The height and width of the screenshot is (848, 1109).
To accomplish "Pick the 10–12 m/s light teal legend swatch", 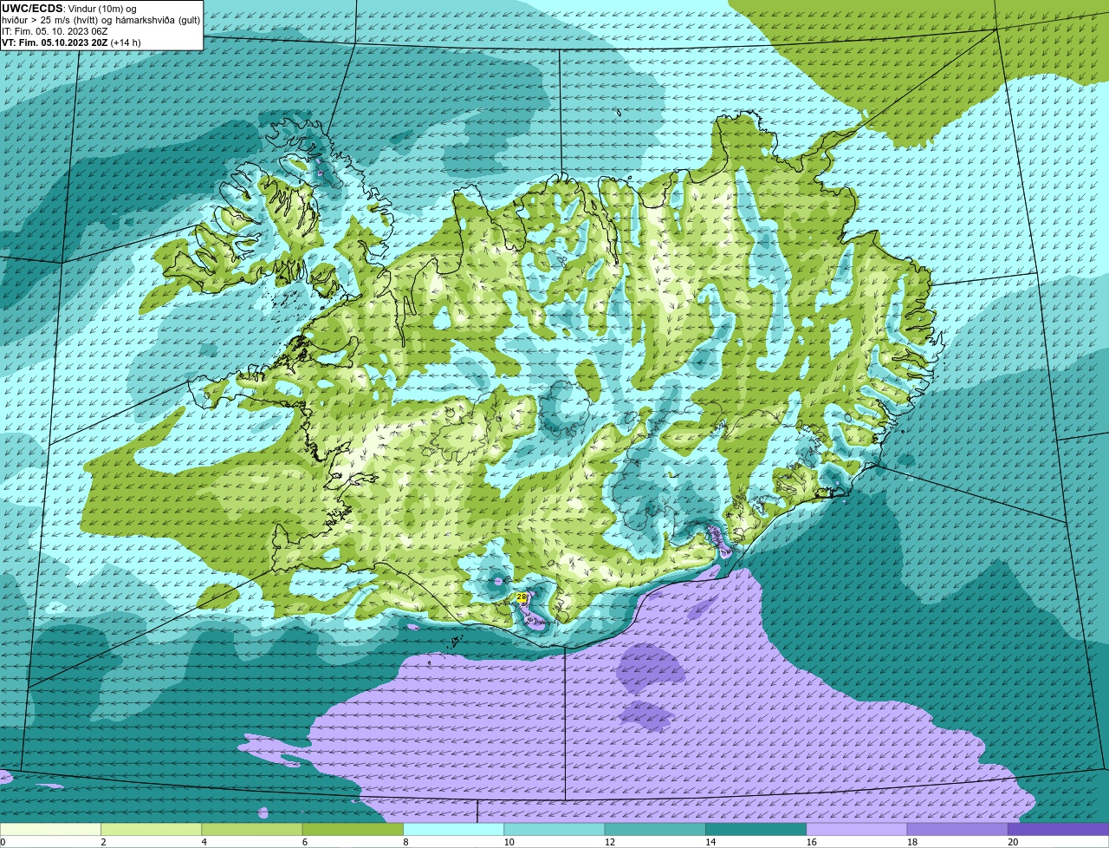I will (x=554, y=830).
